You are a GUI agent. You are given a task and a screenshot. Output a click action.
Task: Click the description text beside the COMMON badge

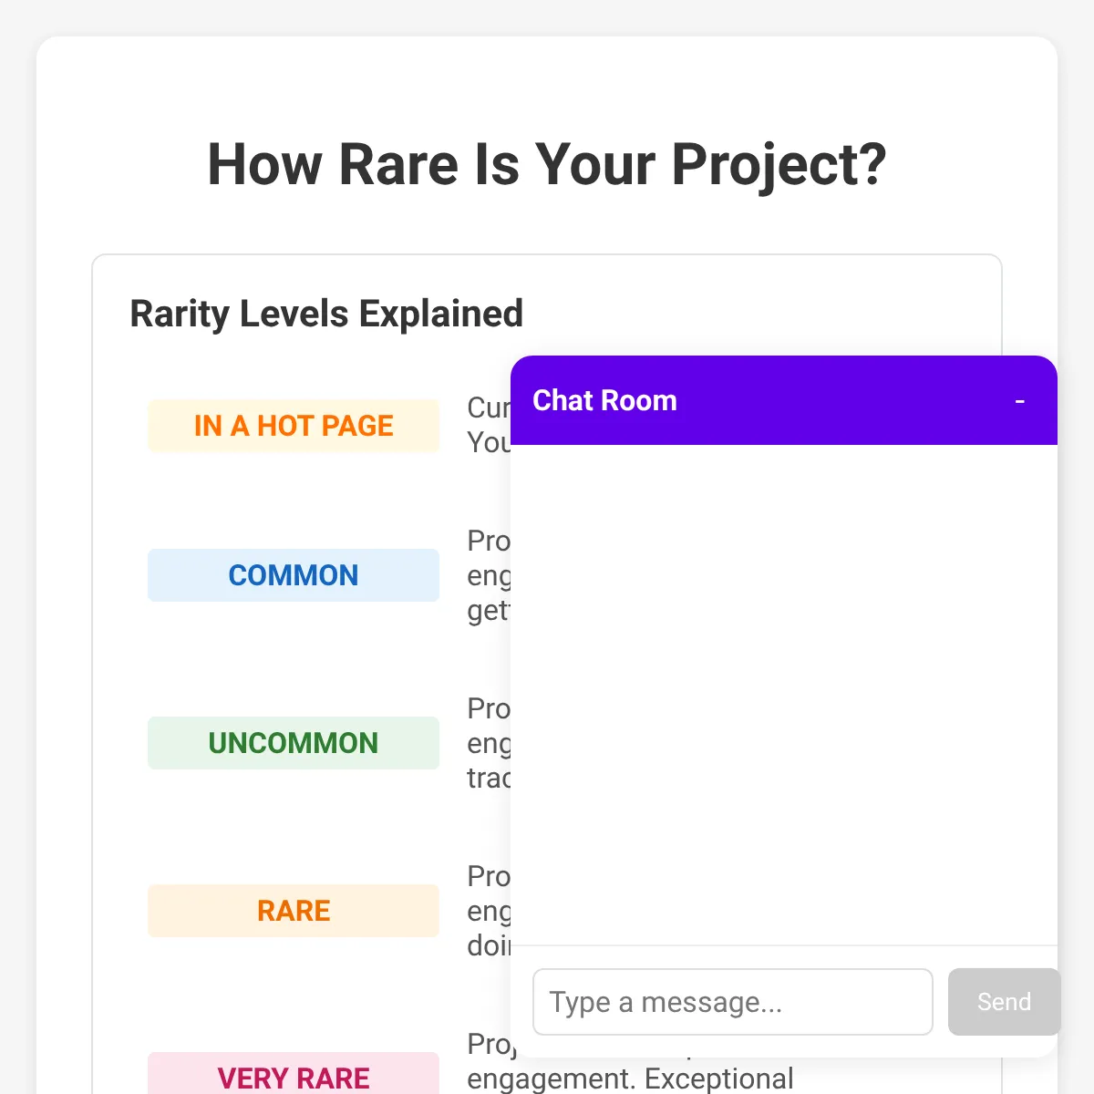[489, 575]
